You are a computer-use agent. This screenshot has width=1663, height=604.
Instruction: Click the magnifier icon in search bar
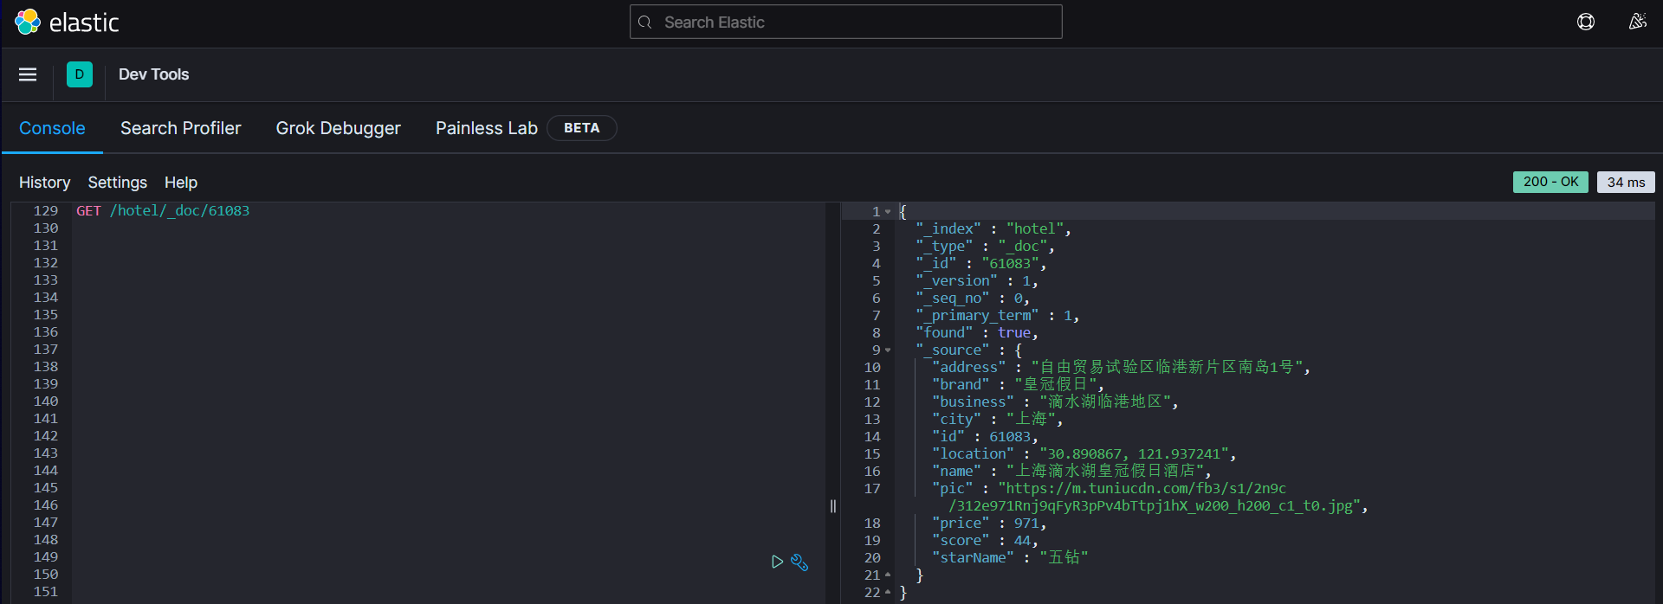click(645, 22)
